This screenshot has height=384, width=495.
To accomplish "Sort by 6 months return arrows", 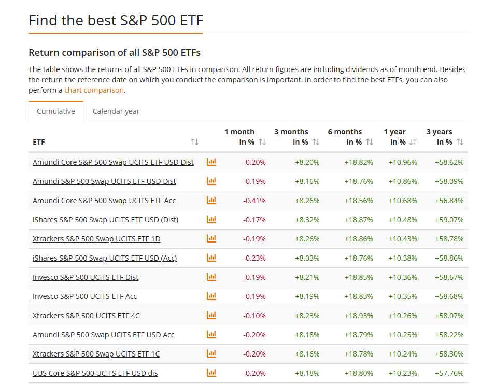I will (x=370, y=142).
